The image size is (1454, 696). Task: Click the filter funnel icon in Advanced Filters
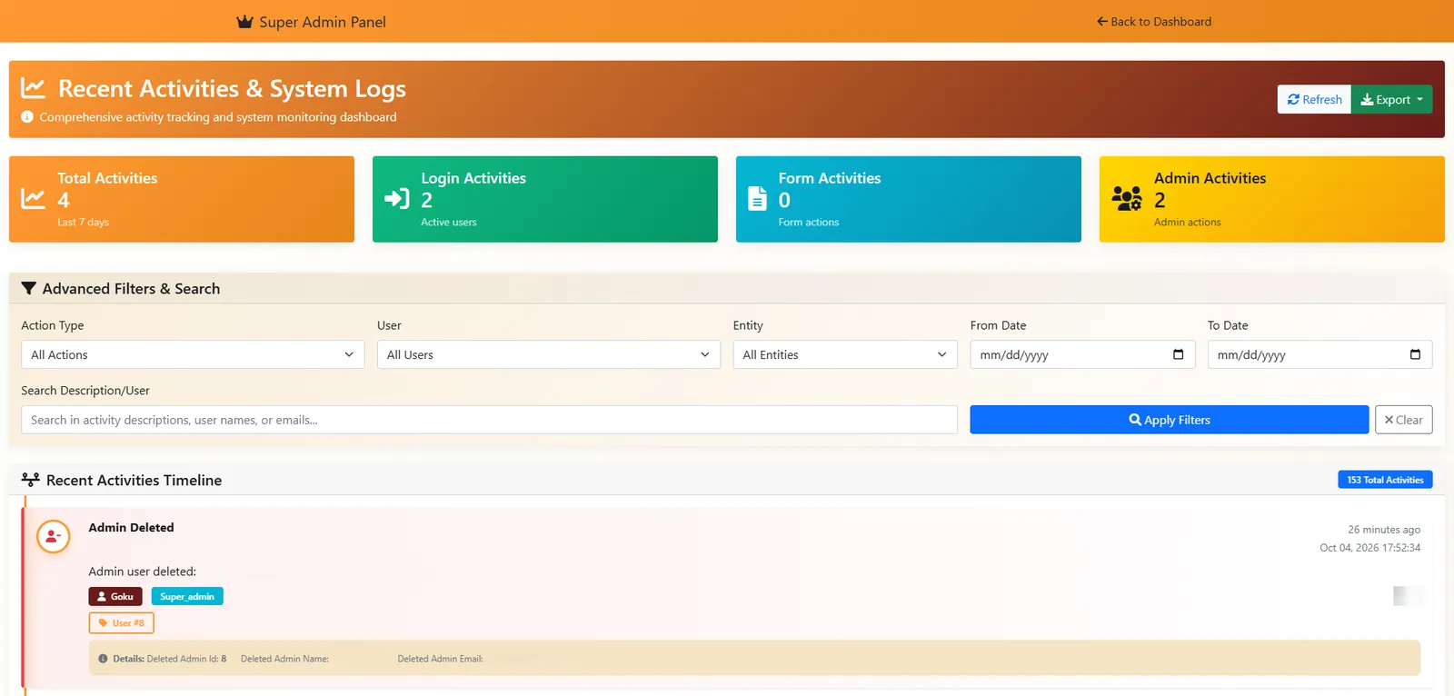[x=29, y=289]
